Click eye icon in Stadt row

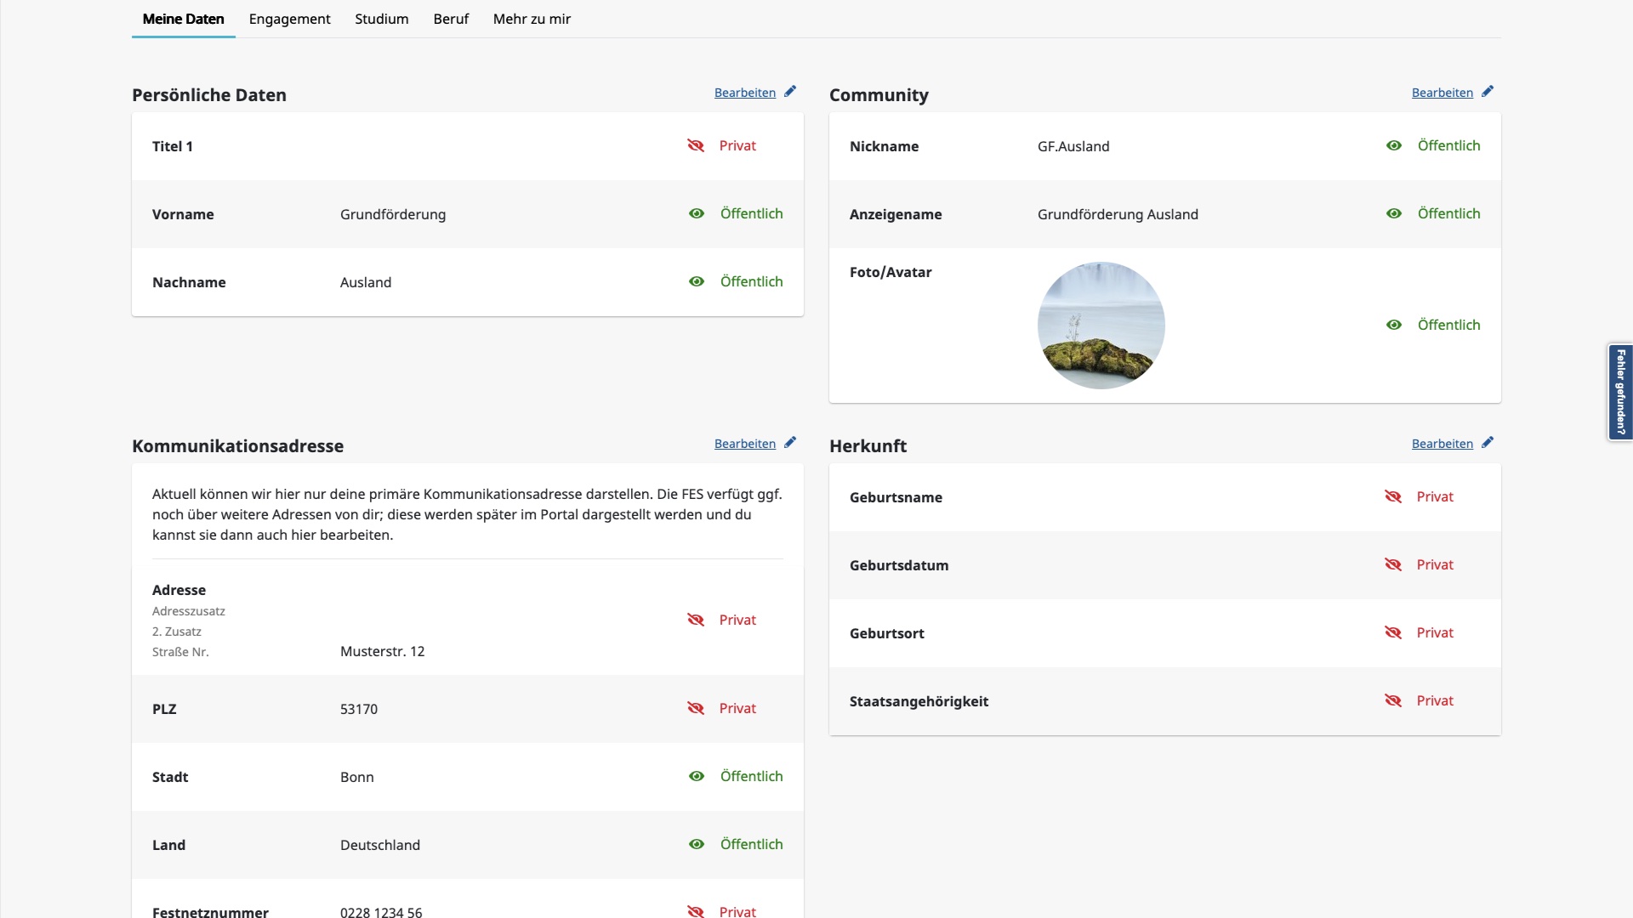697,776
